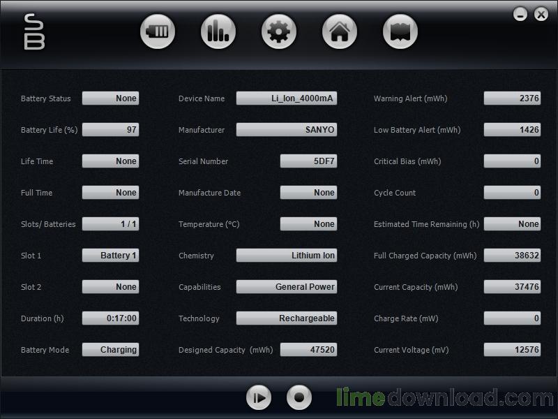This screenshot has height=419, width=558.
Task: Select the Designed Capacity value 47520
Action: coord(308,350)
